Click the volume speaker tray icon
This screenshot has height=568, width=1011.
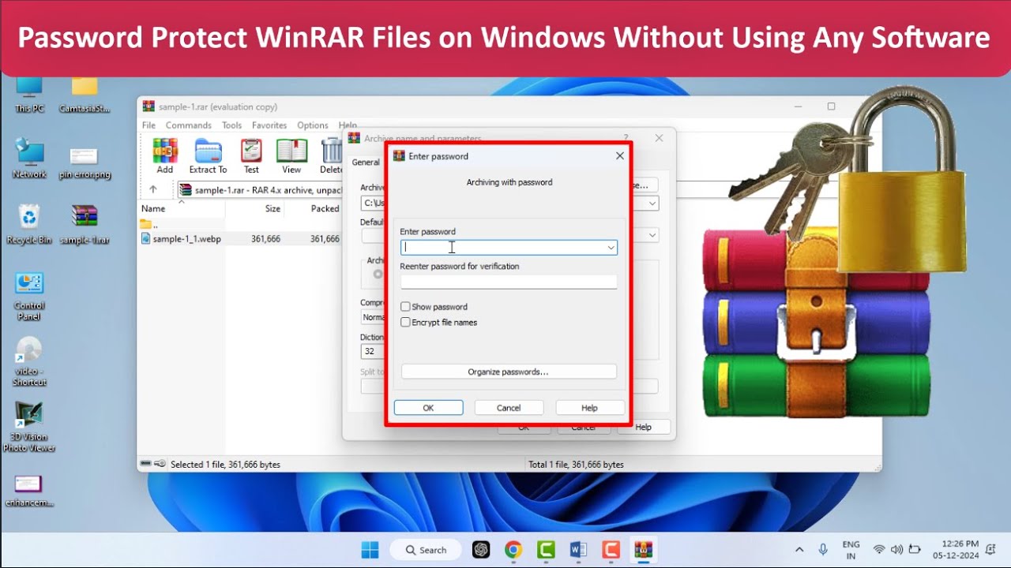896,550
